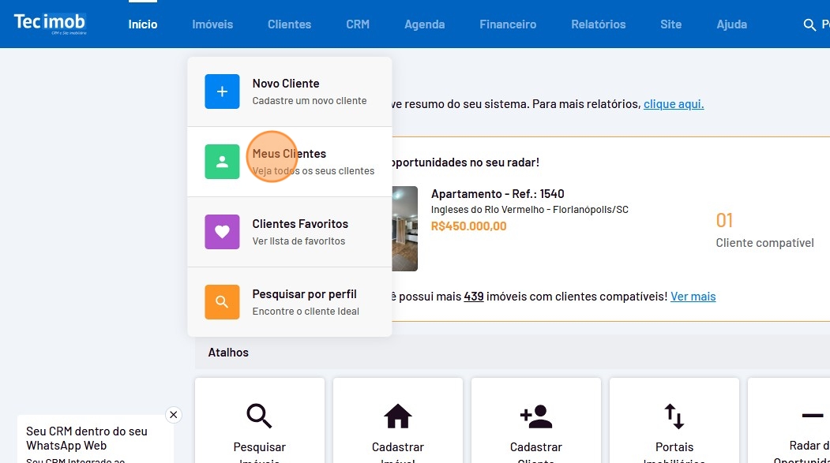
Task: Open the Ajuda menu
Action: pyautogui.click(x=731, y=24)
